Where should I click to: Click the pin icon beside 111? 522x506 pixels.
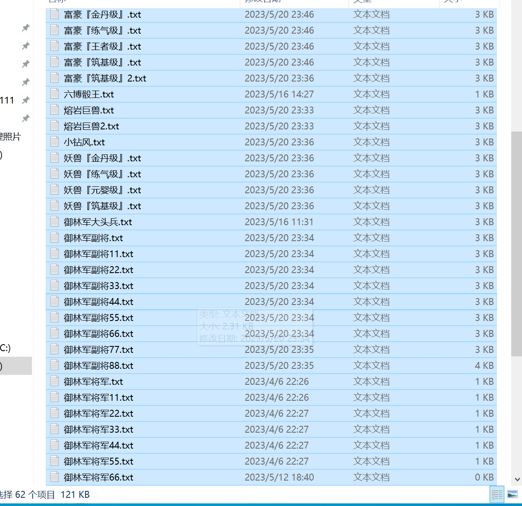coord(25,100)
